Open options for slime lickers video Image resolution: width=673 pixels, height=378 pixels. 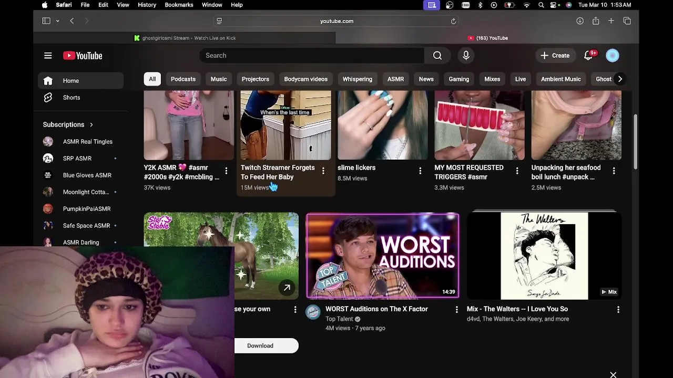click(420, 171)
